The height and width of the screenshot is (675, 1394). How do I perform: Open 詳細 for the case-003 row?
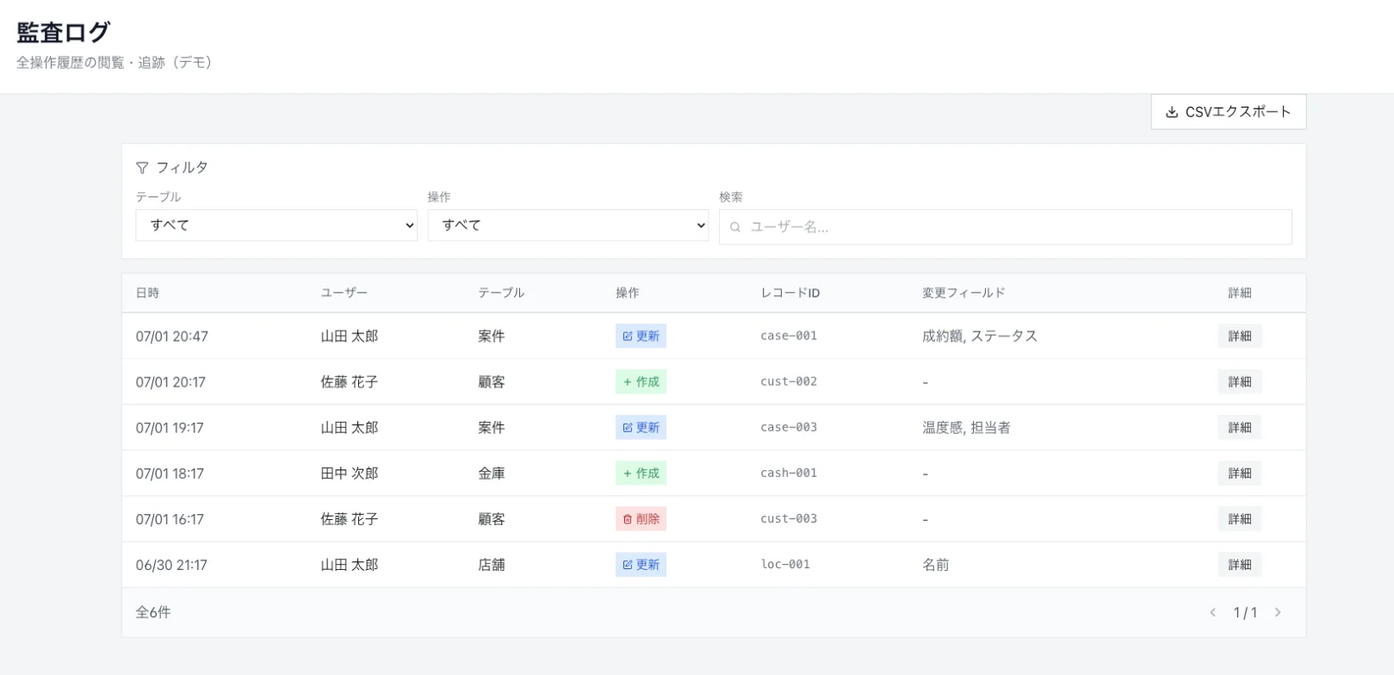click(x=1240, y=427)
